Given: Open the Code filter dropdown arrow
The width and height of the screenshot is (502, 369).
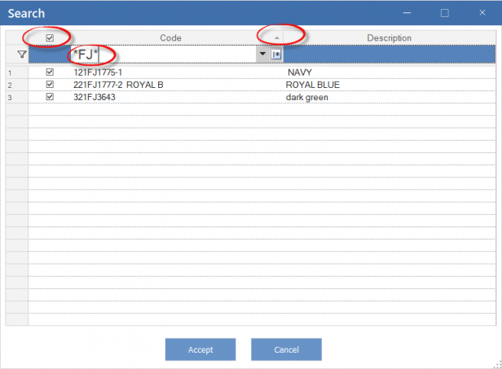Looking at the screenshot, I should (262, 54).
